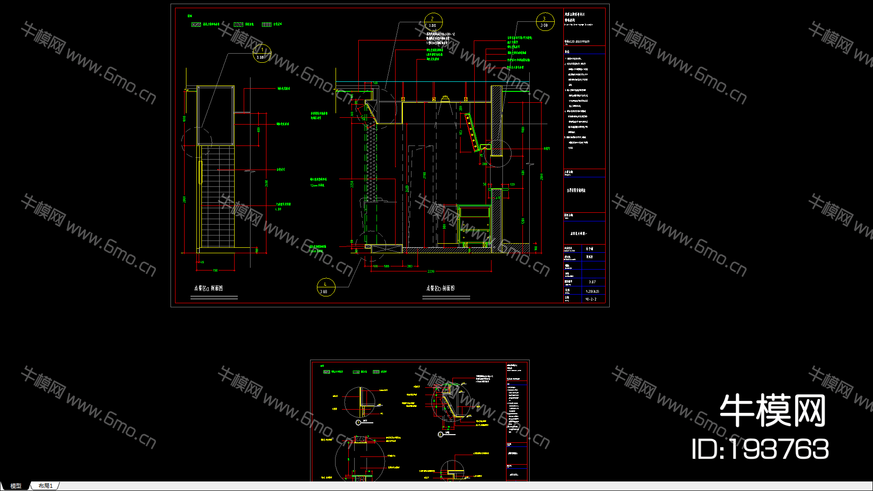The width and height of the screenshot is (873, 491).
Task: Select the detail callout bubble numbered 4
Action: 326,287
